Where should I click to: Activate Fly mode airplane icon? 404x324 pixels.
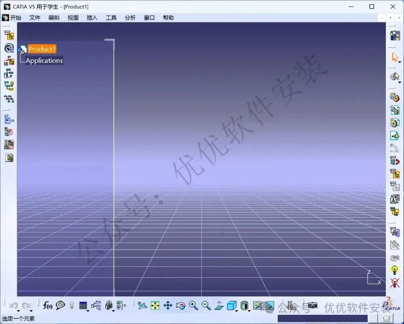[x=142, y=305]
